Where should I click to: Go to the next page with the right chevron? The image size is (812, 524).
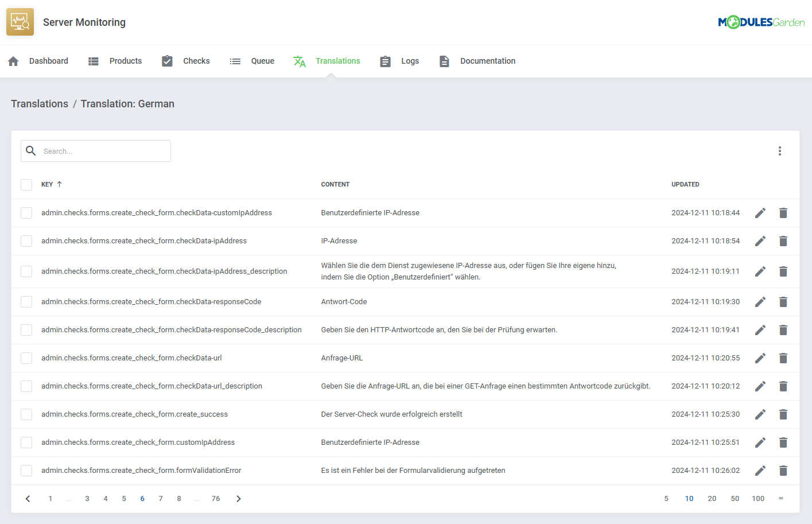click(239, 498)
